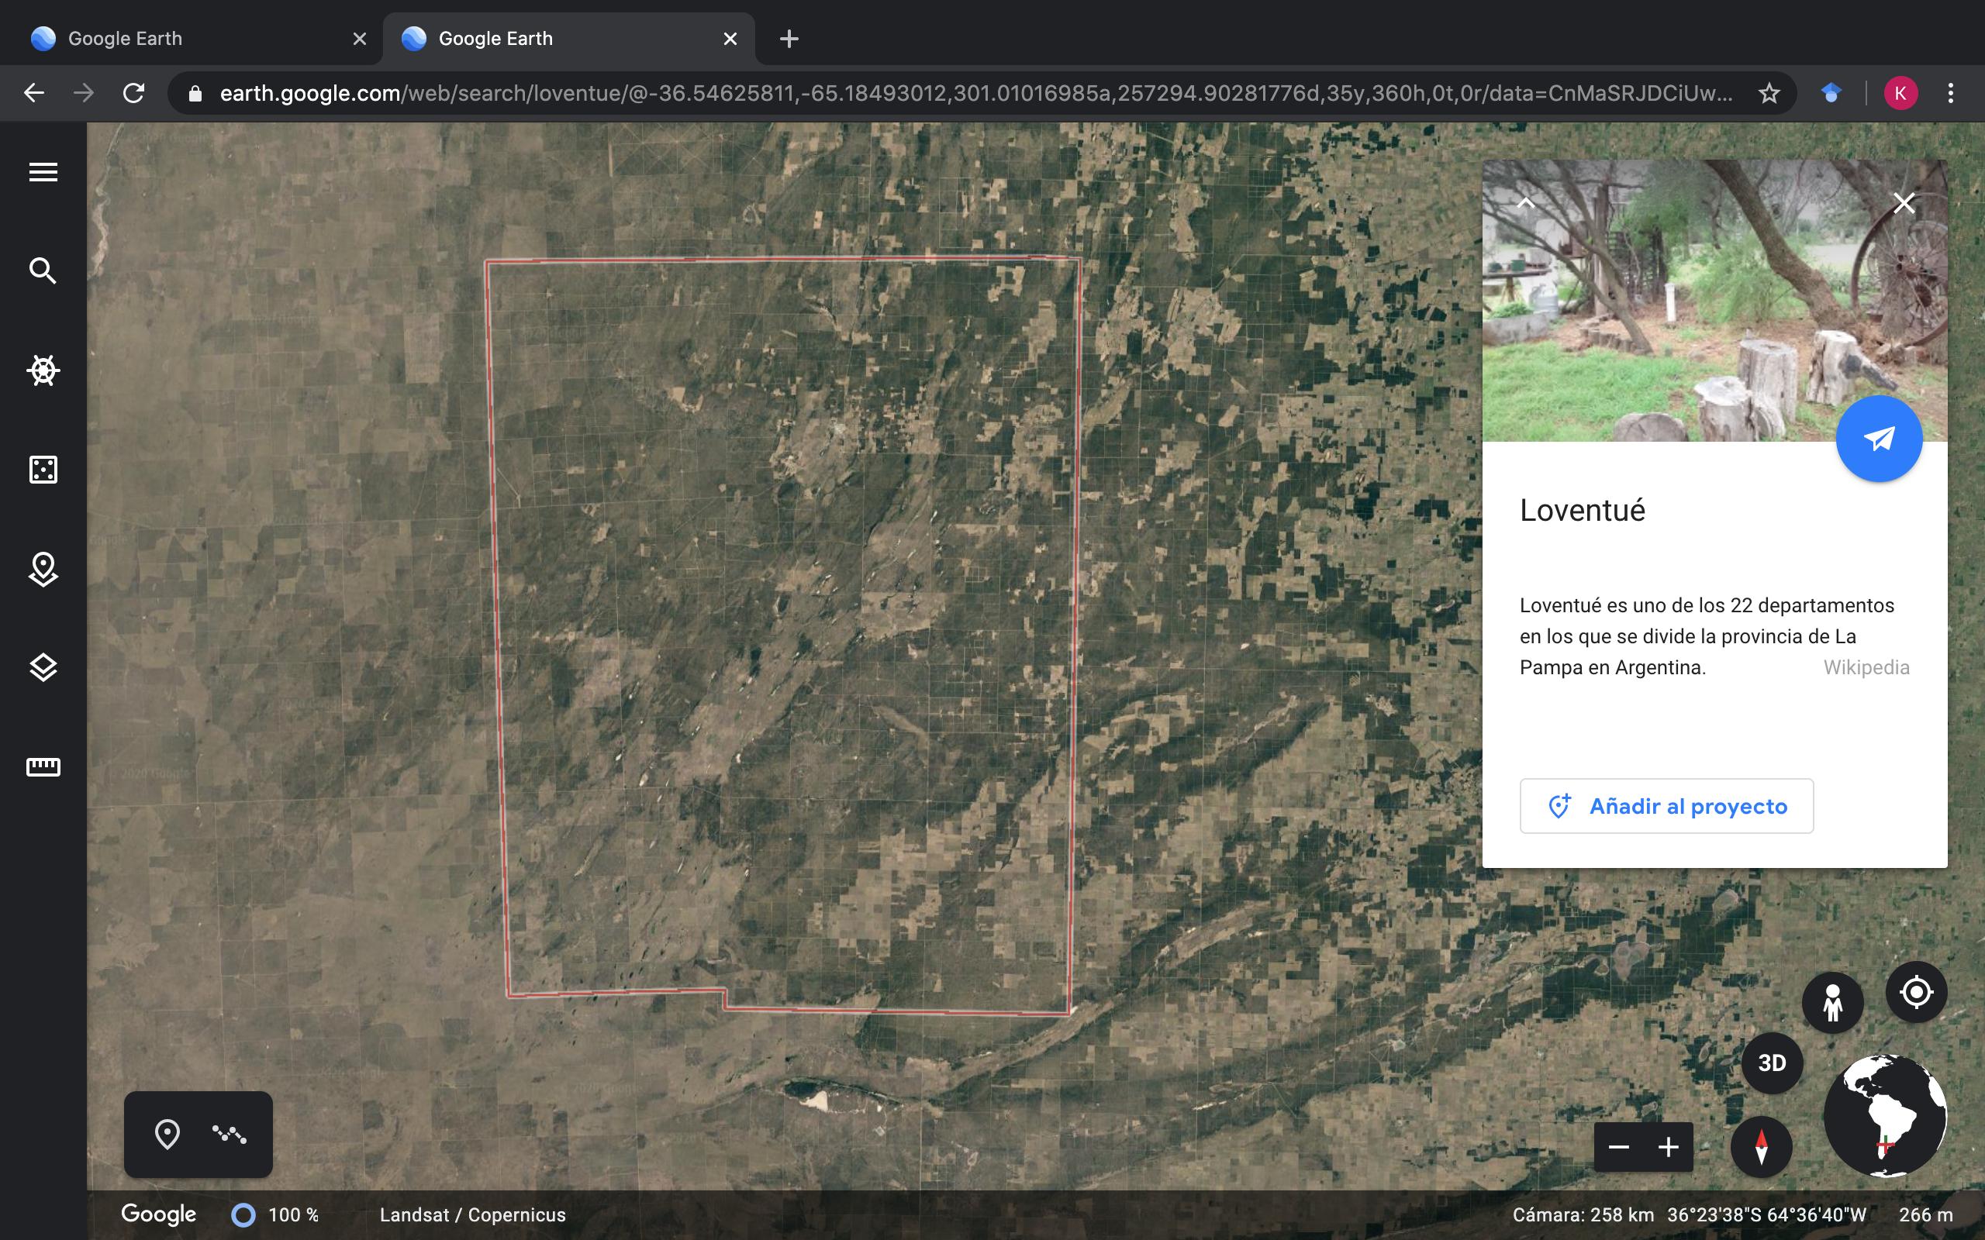Open Voyager ship wheel icon
This screenshot has width=1985, height=1240.
pos(43,370)
